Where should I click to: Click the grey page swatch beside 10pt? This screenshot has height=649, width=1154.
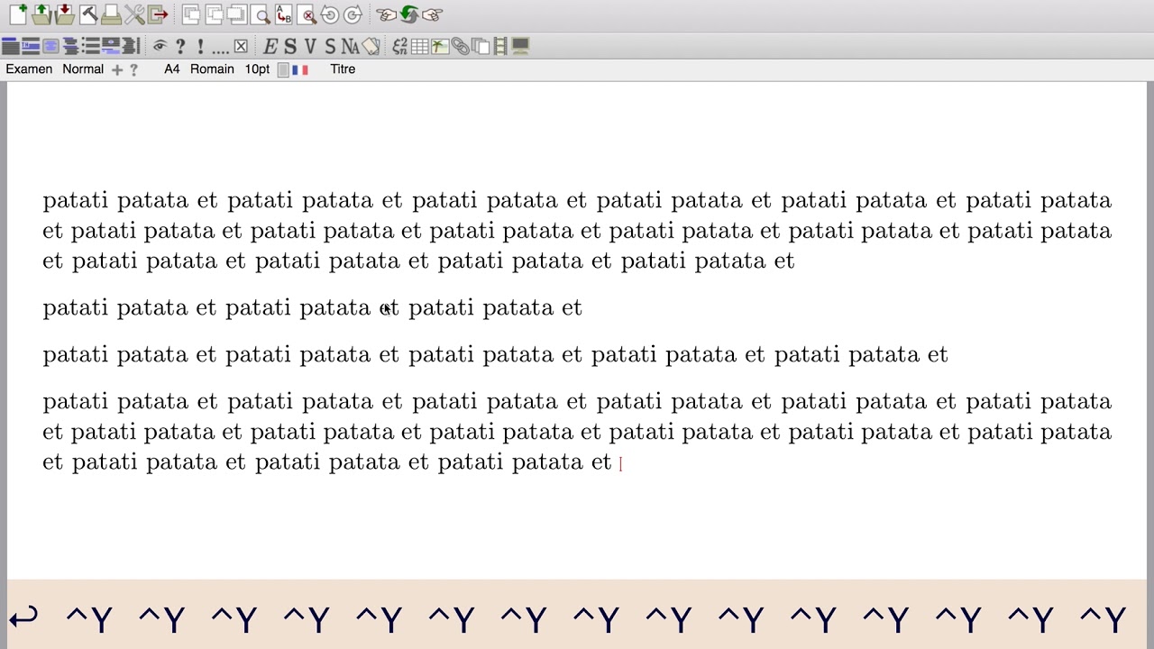[x=283, y=69]
